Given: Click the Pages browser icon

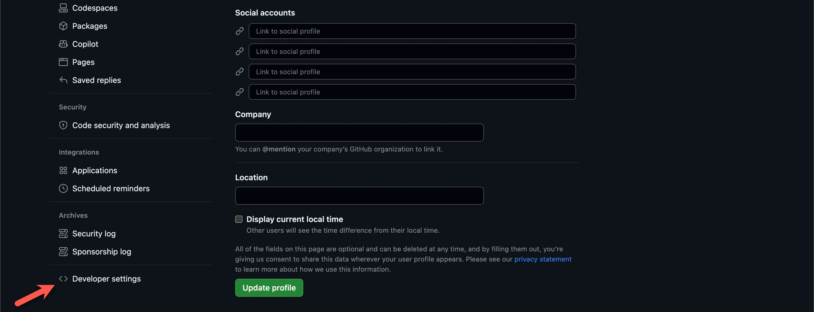Looking at the screenshot, I should (x=63, y=62).
